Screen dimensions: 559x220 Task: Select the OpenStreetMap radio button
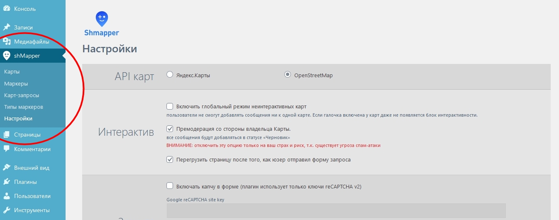pyautogui.click(x=287, y=75)
